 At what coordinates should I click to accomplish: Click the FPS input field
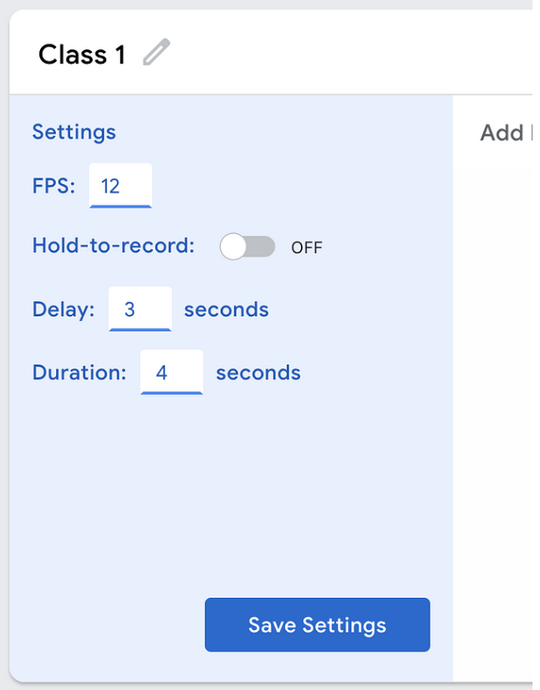point(120,186)
